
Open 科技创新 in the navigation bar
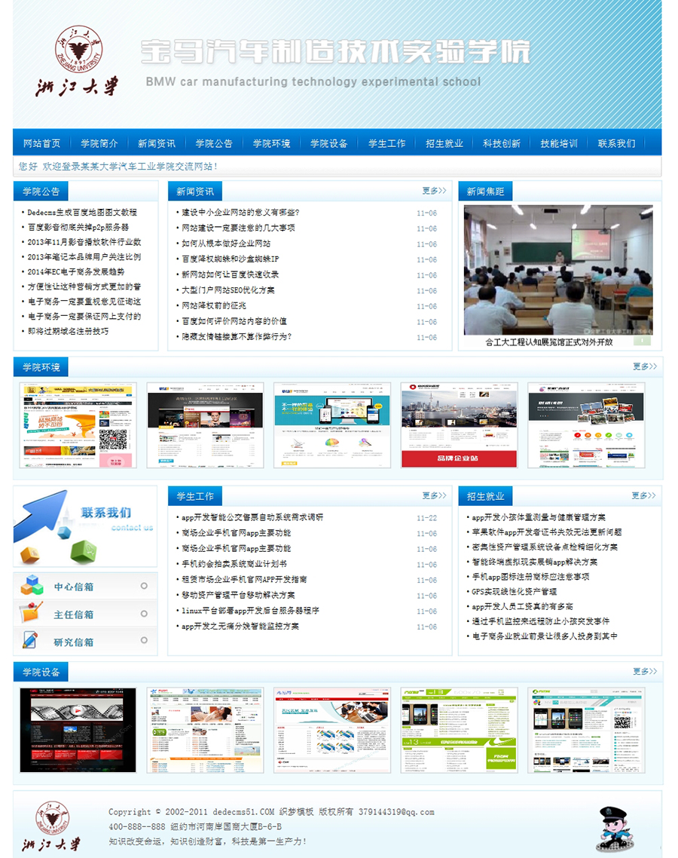[x=502, y=143]
